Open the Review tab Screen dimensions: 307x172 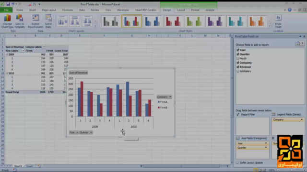(95, 10)
